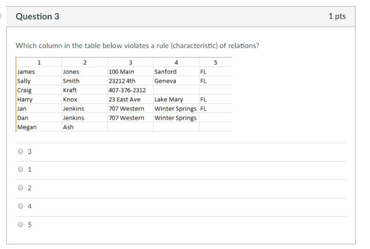
Task: Select answer option 4
Action: coord(20,206)
